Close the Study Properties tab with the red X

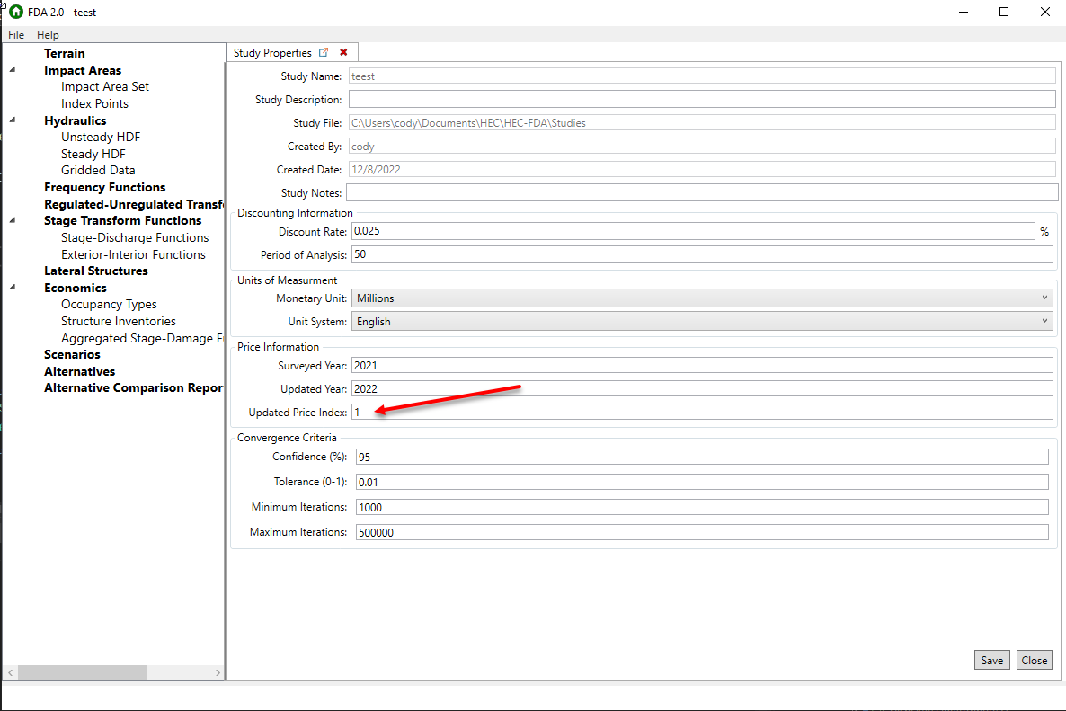coord(342,52)
